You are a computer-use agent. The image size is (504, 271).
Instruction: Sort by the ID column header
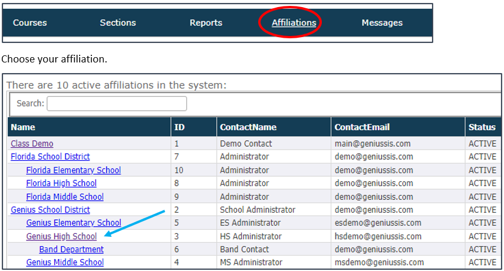[179, 127]
